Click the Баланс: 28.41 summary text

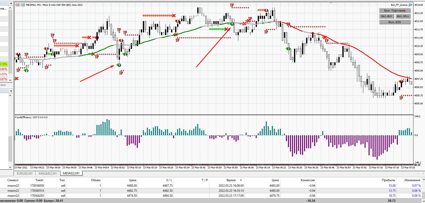[53, 201]
